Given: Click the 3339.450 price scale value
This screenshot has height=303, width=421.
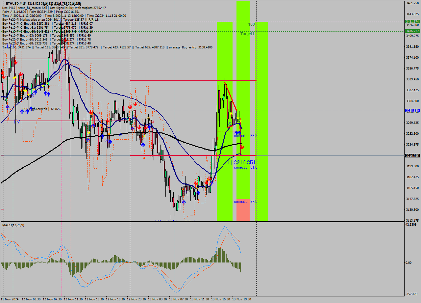Looking at the screenshot, I should tap(412, 79).
